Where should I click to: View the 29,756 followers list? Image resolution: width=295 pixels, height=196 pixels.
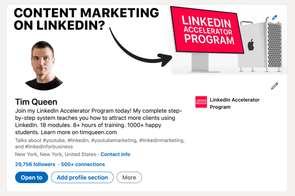tap(35, 164)
